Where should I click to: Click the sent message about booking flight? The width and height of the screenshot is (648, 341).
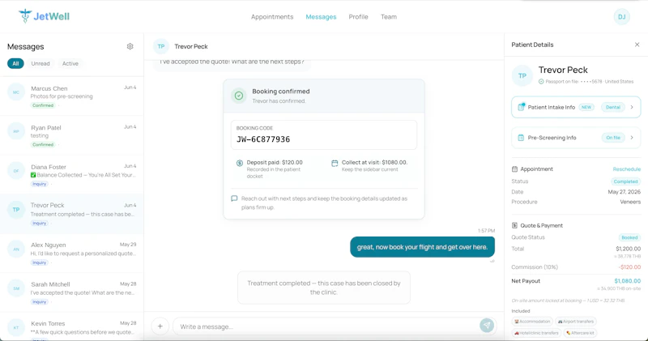422,247
